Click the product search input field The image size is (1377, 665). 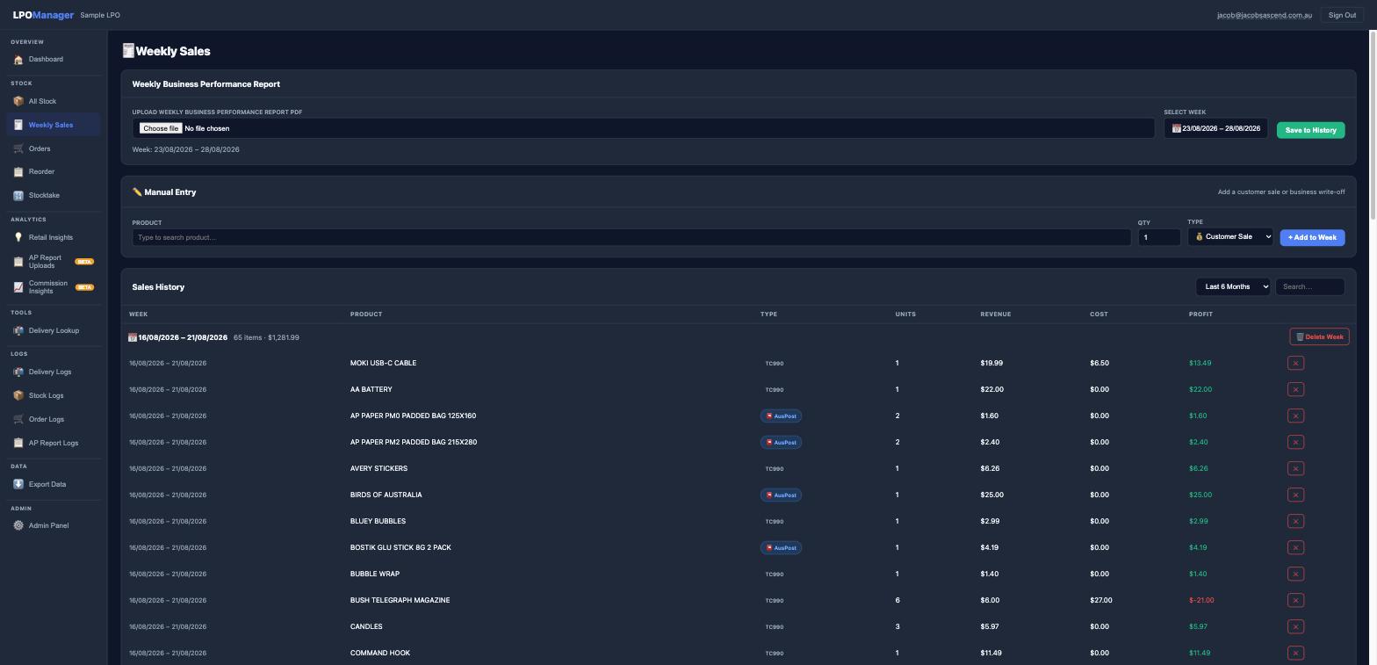click(631, 237)
